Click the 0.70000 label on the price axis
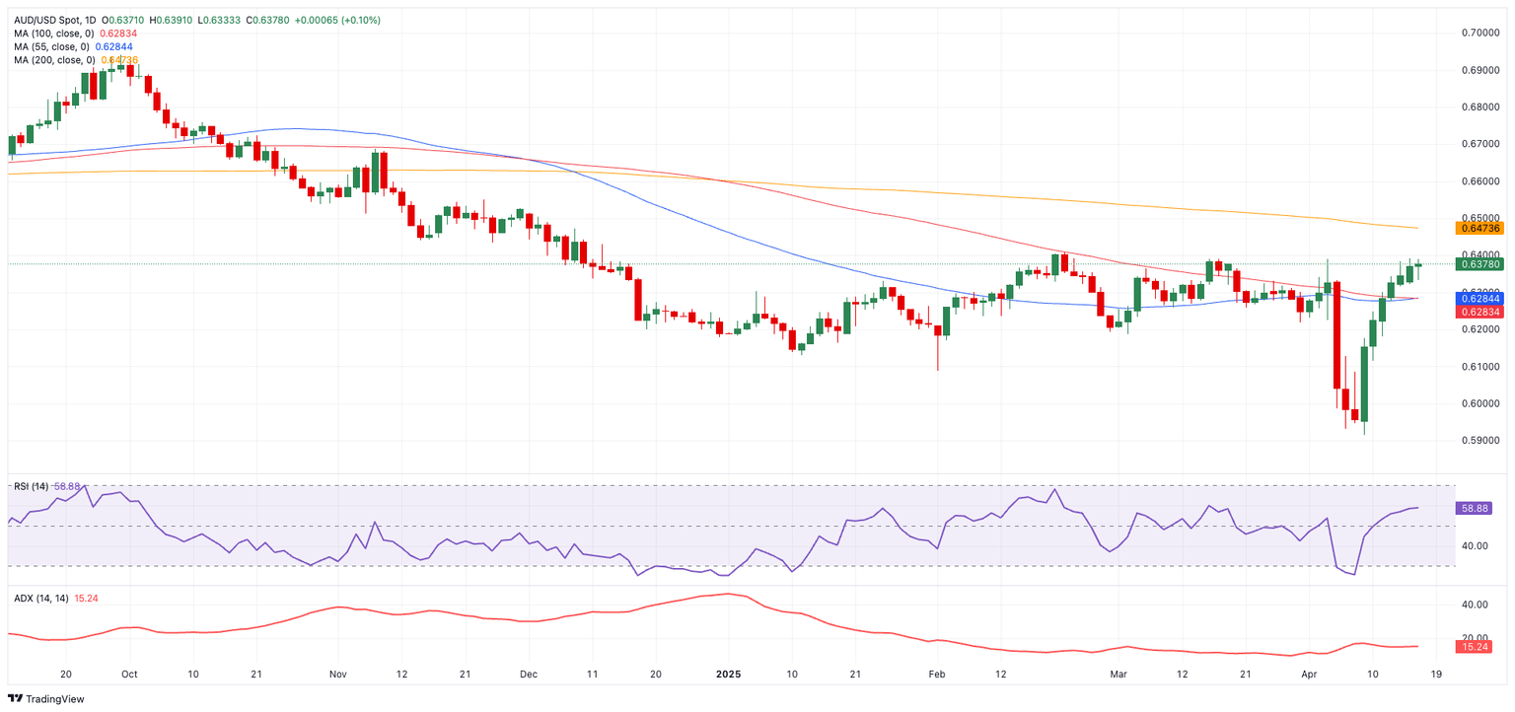The height and width of the screenshot is (712, 1515). pos(1480,33)
